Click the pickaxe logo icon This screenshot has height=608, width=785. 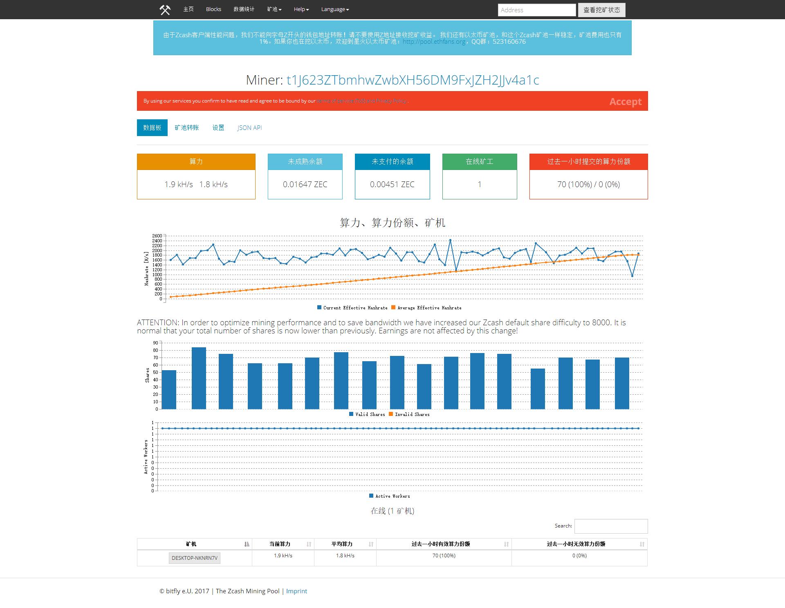click(x=165, y=9)
